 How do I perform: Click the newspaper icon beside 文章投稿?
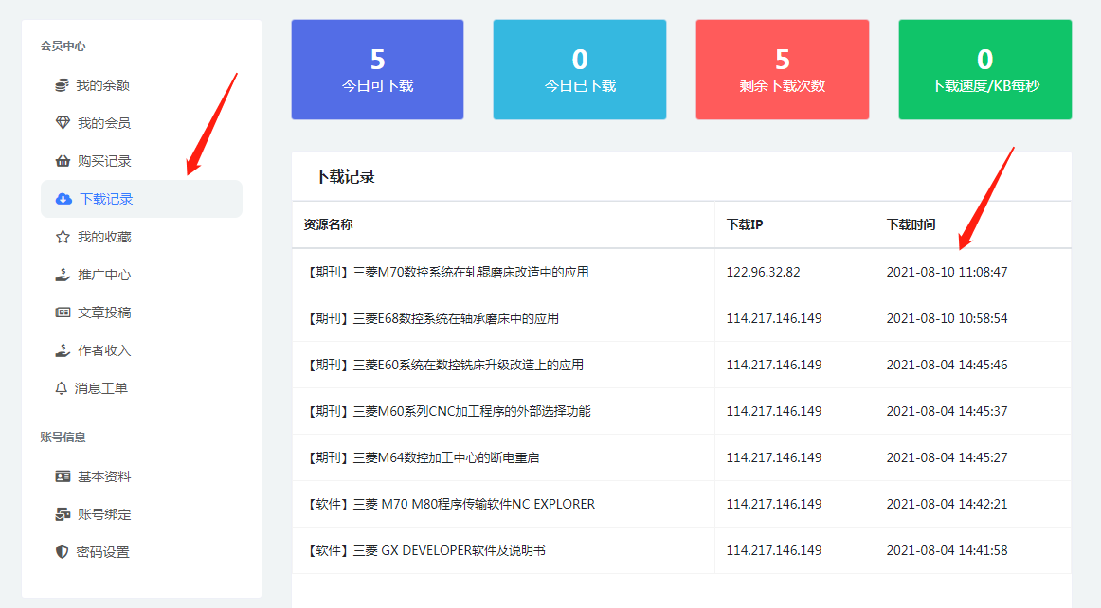point(63,313)
